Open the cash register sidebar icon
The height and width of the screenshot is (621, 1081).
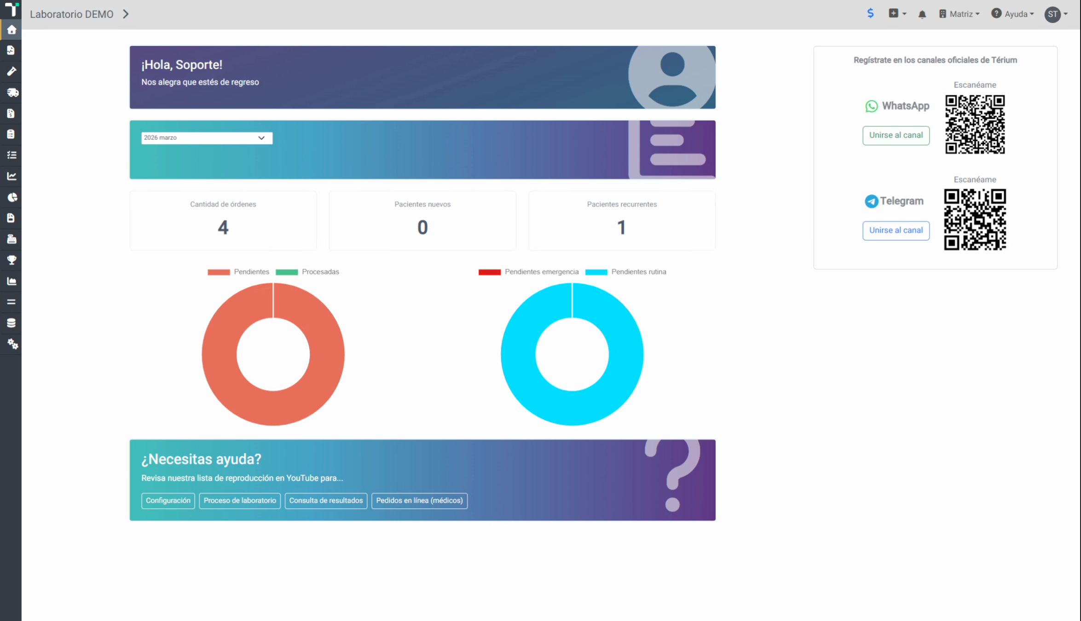coord(12,239)
